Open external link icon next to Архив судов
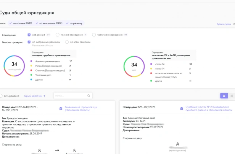The width and height of the screenshot is (235, 154). 233,24
